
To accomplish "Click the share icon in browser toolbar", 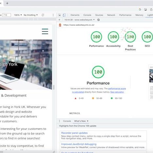I will pyautogui.click(x=151, y=9).
